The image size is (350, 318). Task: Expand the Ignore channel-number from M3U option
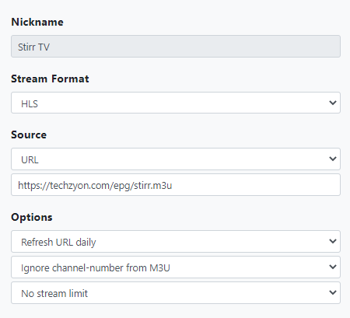pos(176,267)
